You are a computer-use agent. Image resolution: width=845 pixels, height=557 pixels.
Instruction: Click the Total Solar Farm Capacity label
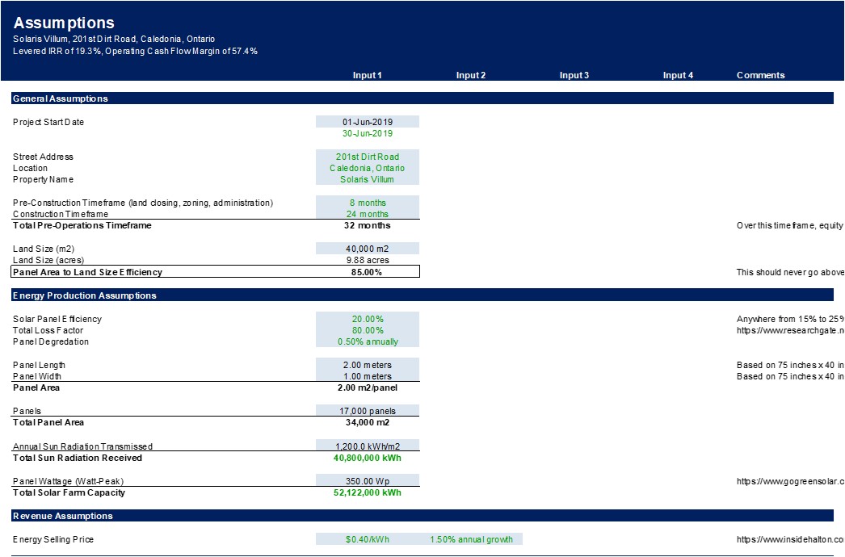point(69,492)
